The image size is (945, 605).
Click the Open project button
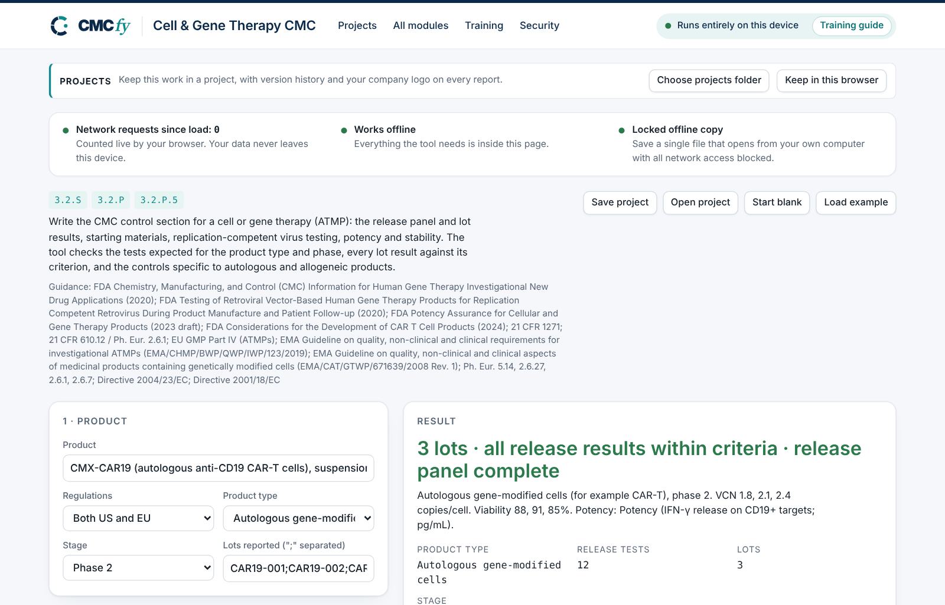pyautogui.click(x=700, y=202)
